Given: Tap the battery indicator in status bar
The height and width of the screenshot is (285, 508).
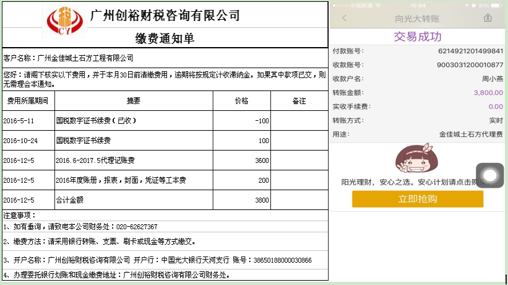Looking at the screenshot, I should pos(497,6).
